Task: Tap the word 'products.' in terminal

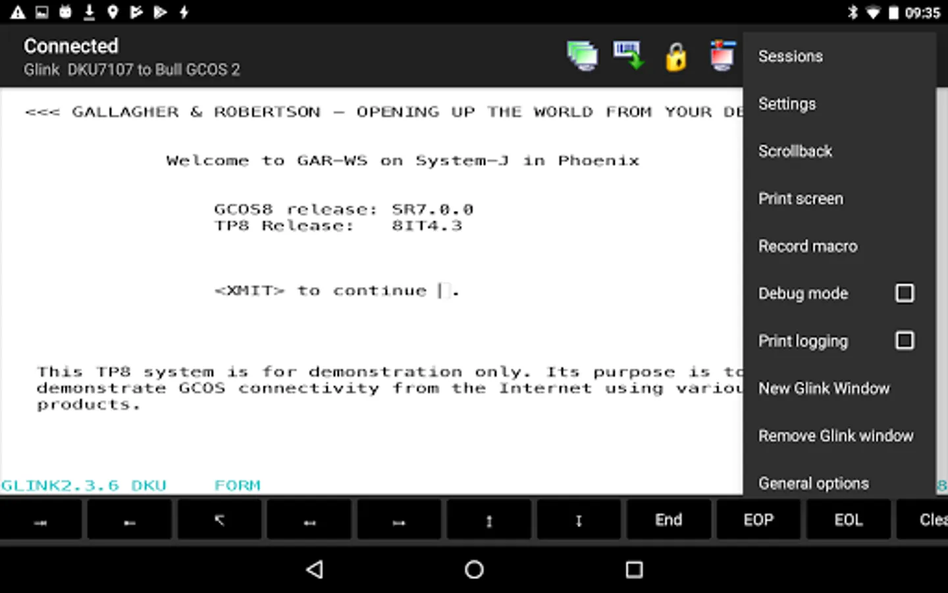Action: coord(89,405)
